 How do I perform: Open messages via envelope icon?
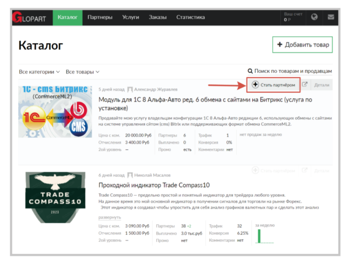(331, 17)
